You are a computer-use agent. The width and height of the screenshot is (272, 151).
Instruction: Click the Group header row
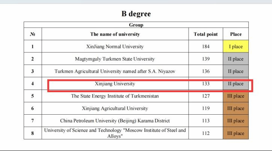136,25
